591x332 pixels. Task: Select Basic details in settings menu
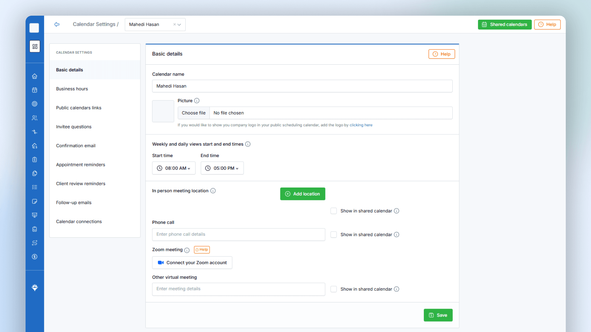pos(95,70)
